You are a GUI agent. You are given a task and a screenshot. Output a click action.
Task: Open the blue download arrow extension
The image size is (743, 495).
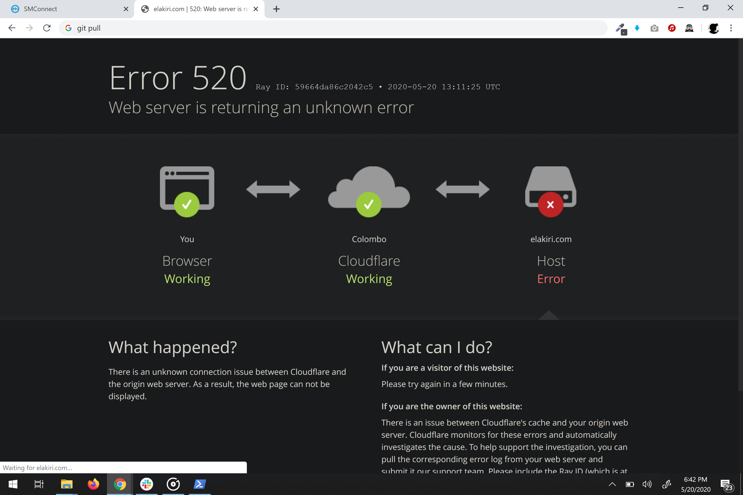pos(637,28)
